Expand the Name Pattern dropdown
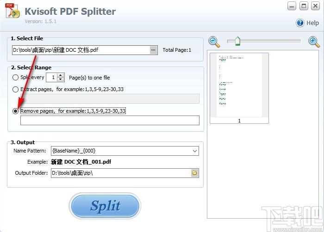 point(194,150)
